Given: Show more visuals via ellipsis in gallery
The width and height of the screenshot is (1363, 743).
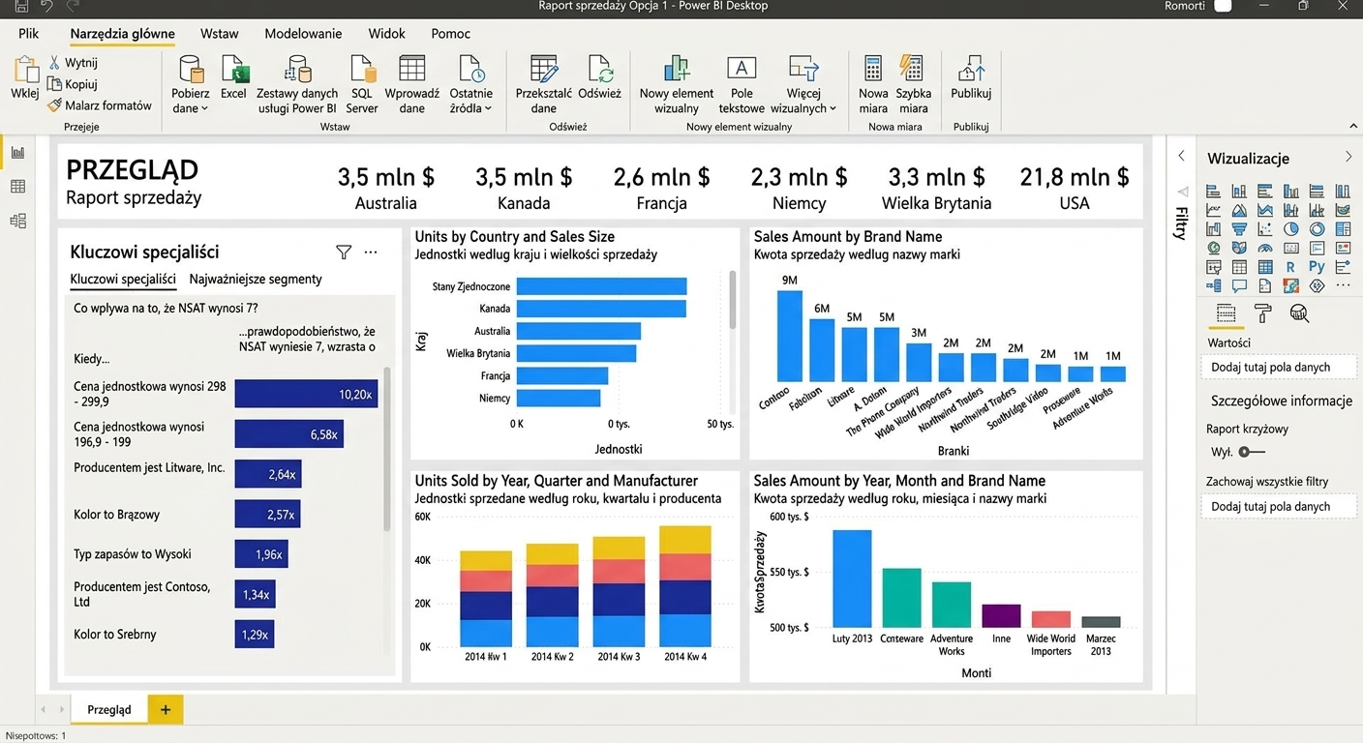Looking at the screenshot, I should [1343, 286].
